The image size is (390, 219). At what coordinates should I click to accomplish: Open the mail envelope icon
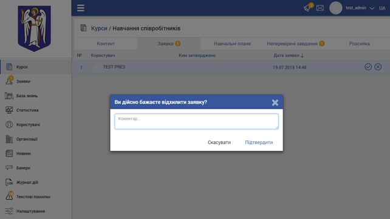coord(320,8)
